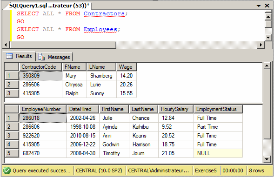The height and width of the screenshot is (177, 274).
Task: Click the Shamberg last name cell
Action: (101, 76)
